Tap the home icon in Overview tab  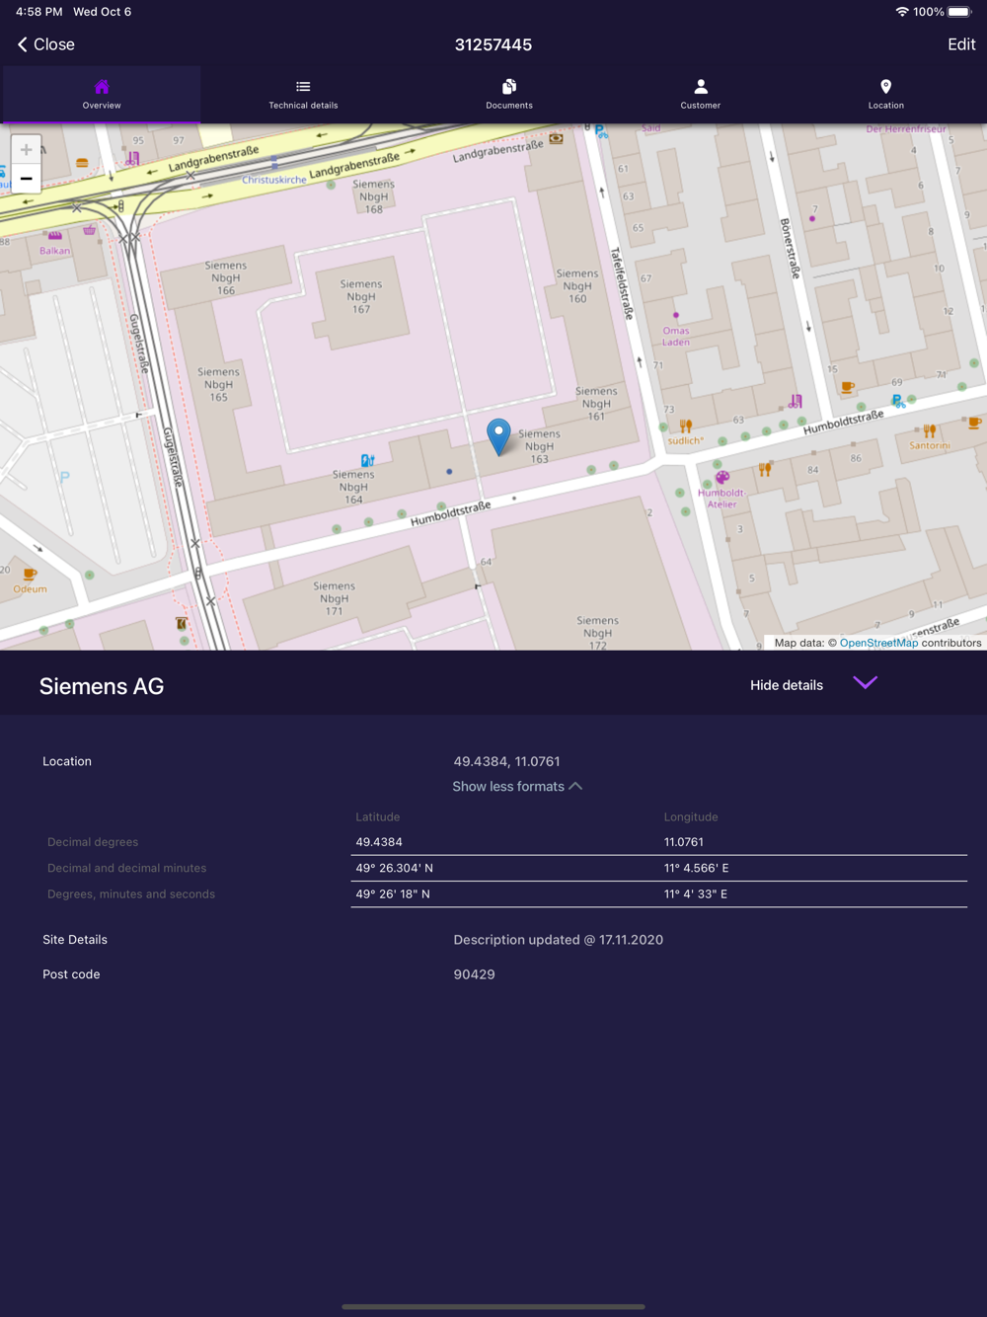(102, 87)
